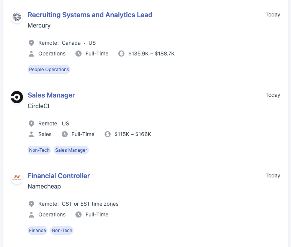Click the CST or EST time zones text
291x247 pixels.
[x=90, y=204]
